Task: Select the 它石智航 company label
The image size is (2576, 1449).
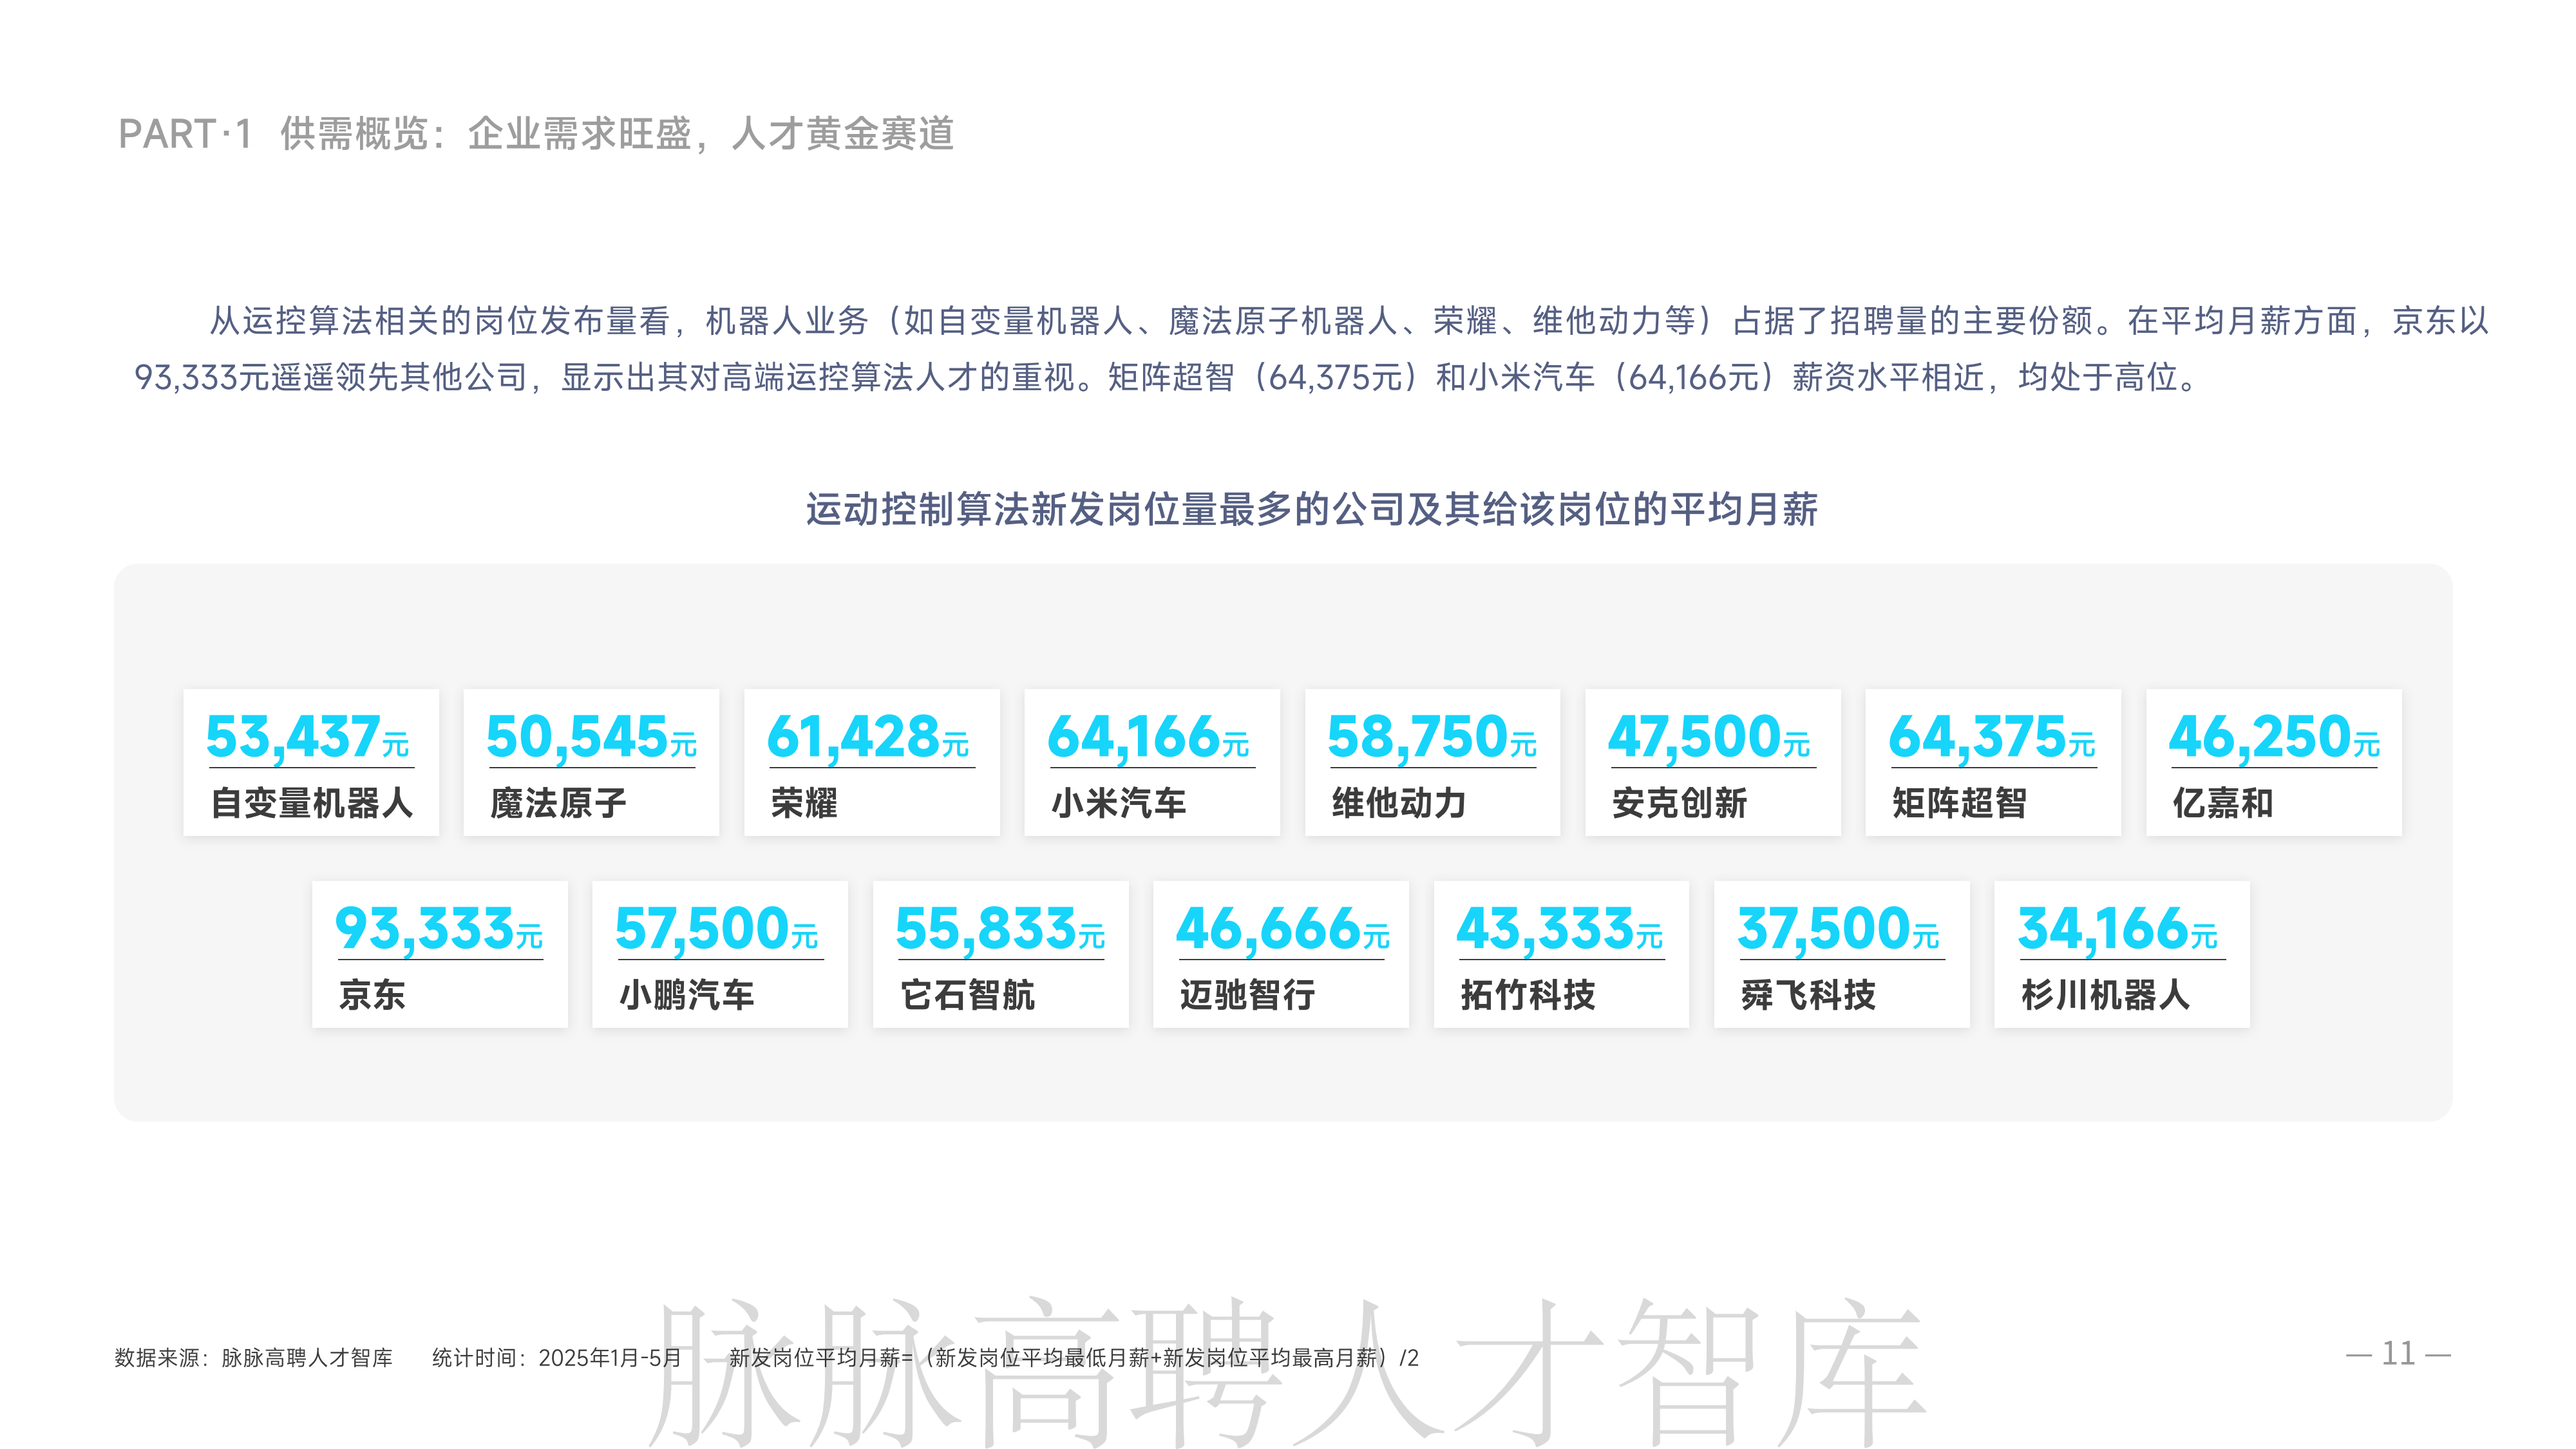Action: pos(967,995)
